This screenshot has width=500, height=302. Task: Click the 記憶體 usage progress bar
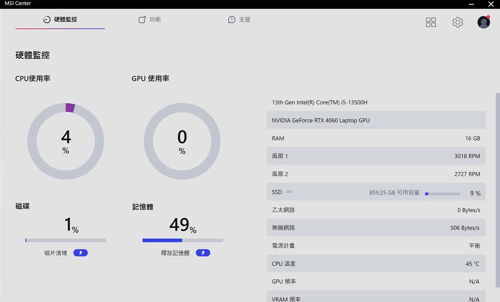[x=183, y=240]
